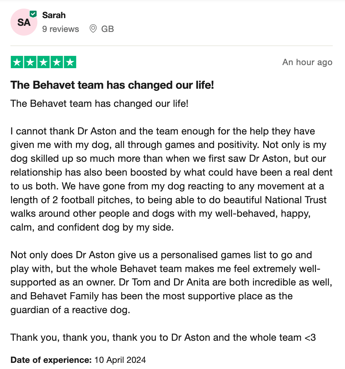
Task: Click the second green rating star
Action: click(x=30, y=62)
